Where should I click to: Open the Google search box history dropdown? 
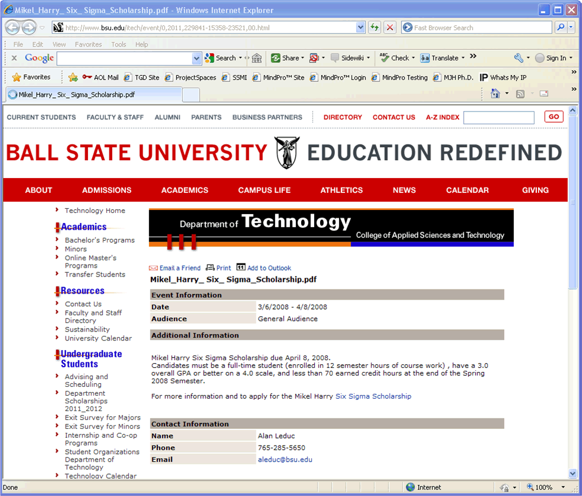click(x=197, y=58)
